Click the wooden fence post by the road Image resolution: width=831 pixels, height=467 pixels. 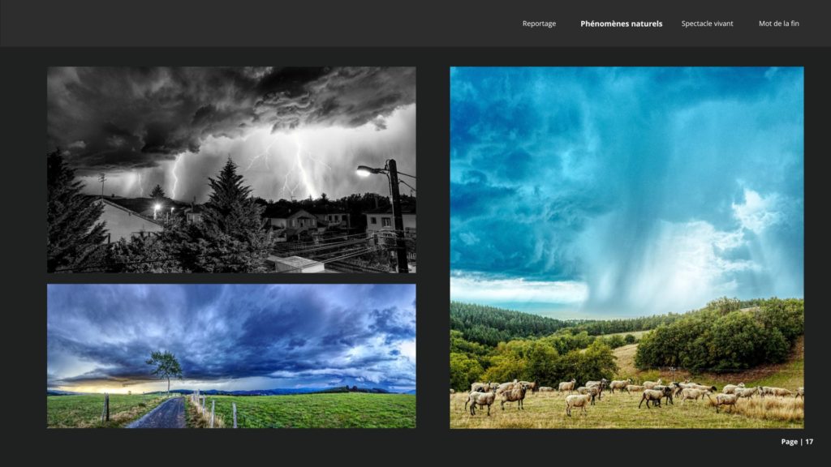click(x=105, y=407)
